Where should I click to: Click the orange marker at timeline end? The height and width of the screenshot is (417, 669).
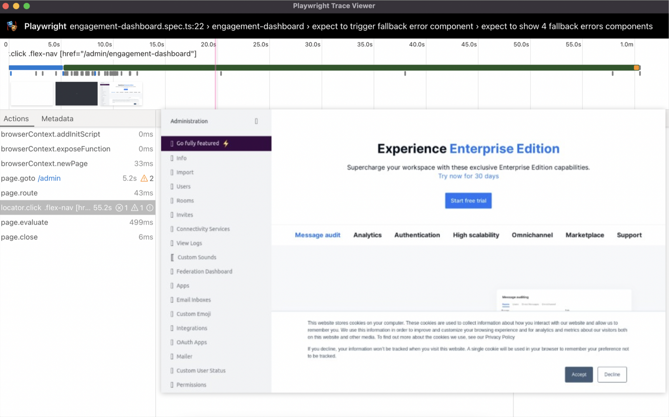point(636,68)
